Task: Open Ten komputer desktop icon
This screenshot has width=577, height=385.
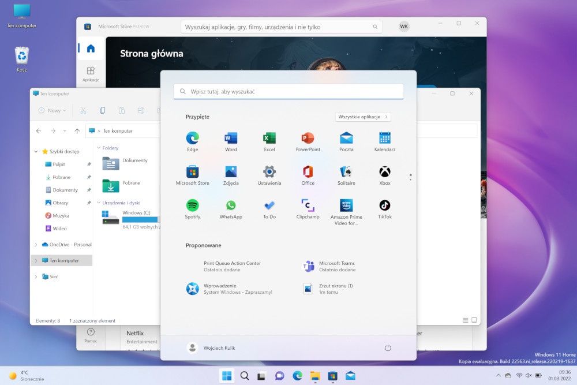Action: [x=22, y=16]
